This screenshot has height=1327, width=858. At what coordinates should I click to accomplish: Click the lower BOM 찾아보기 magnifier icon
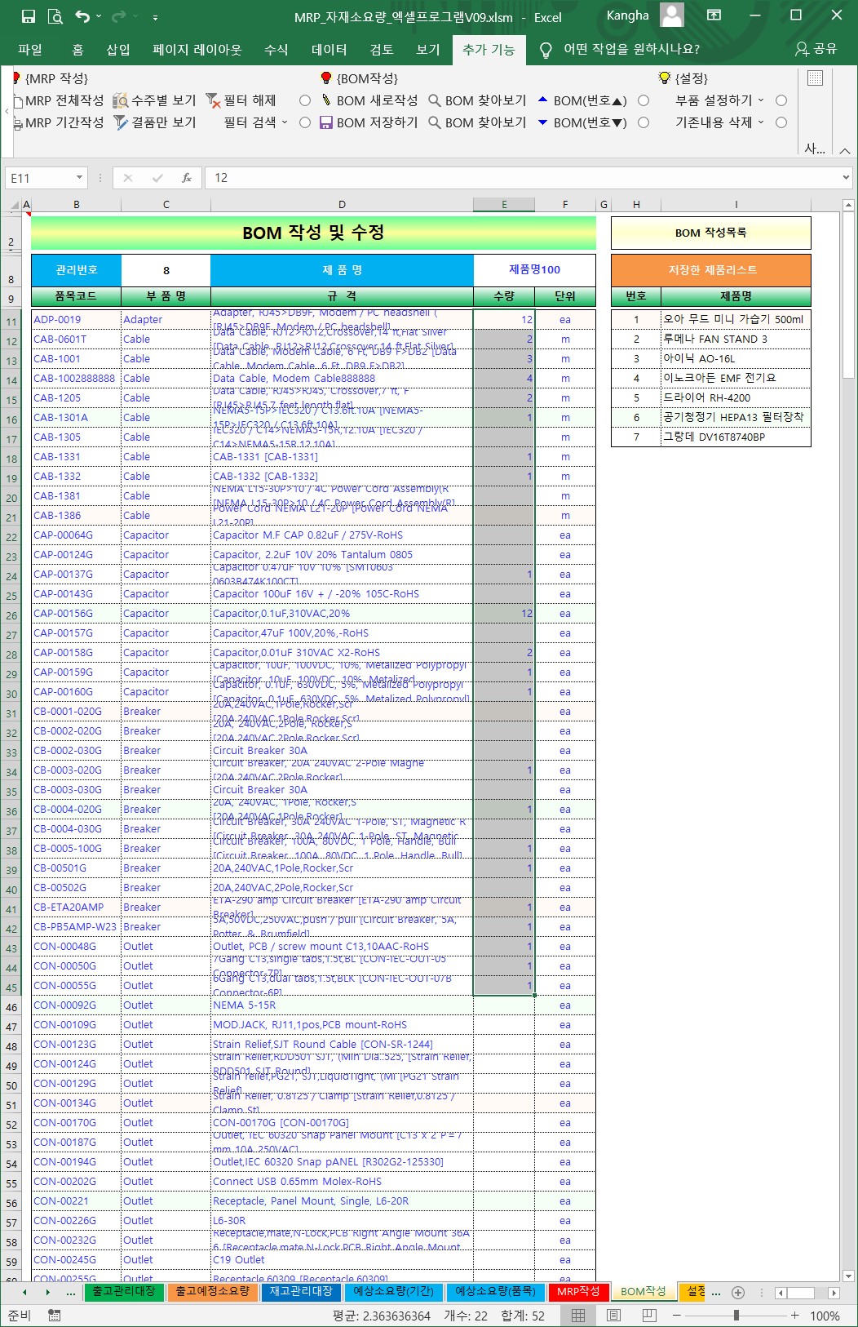tap(435, 122)
